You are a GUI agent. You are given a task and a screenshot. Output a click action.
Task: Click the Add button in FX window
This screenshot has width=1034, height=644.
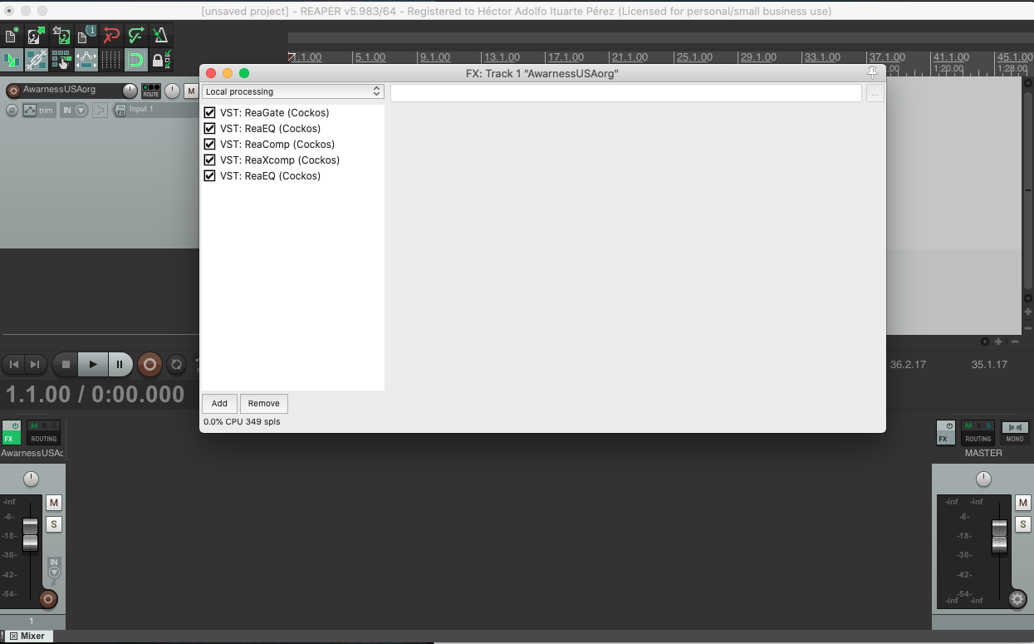219,404
